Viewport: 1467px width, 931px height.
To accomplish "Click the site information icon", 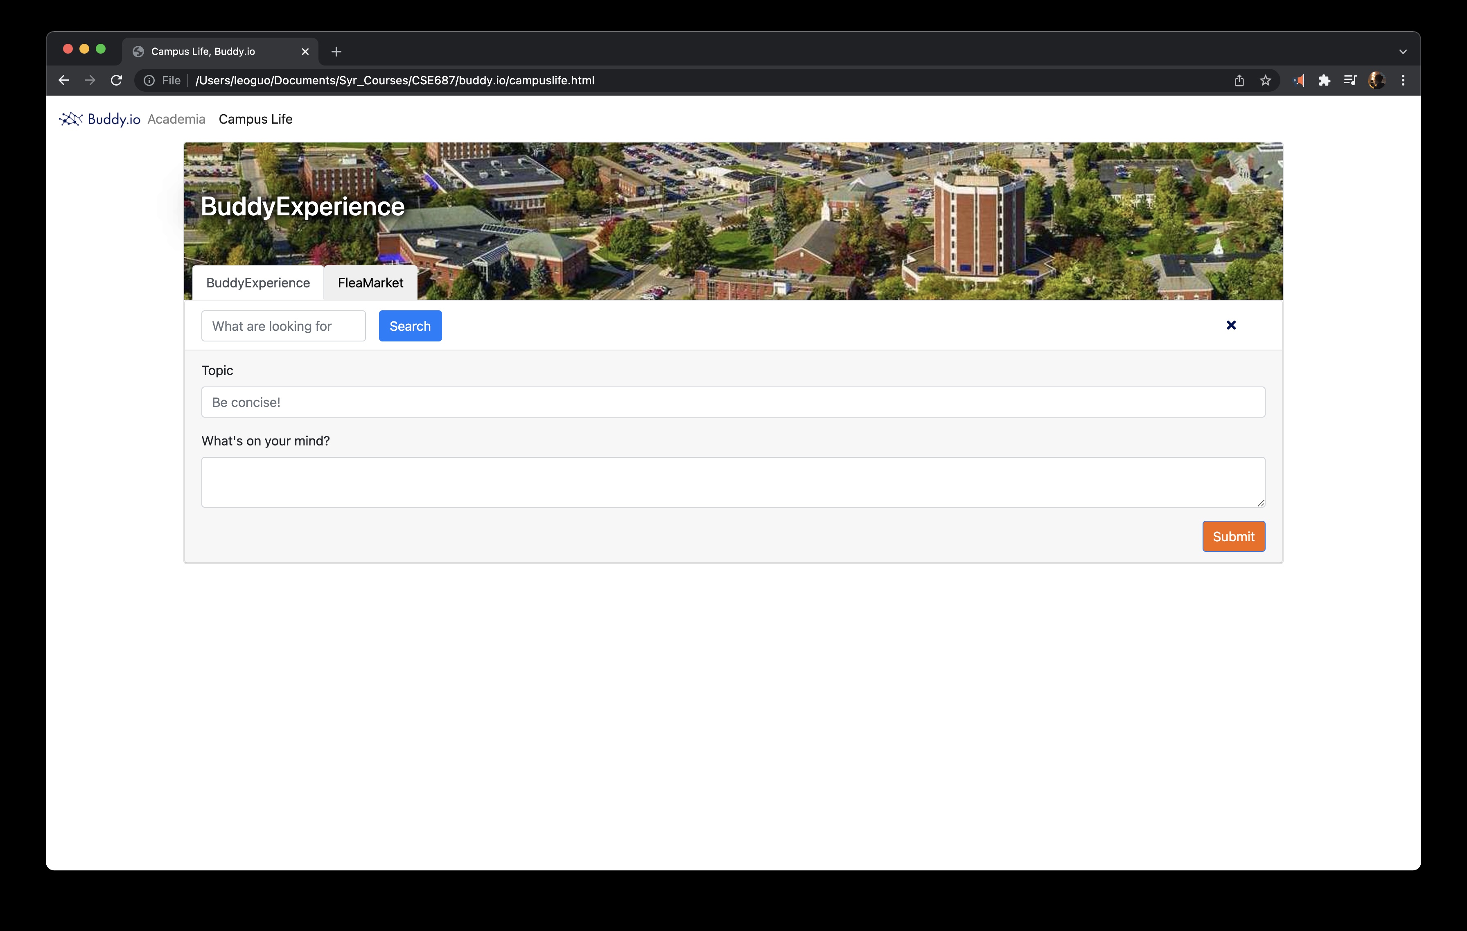I will (149, 80).
